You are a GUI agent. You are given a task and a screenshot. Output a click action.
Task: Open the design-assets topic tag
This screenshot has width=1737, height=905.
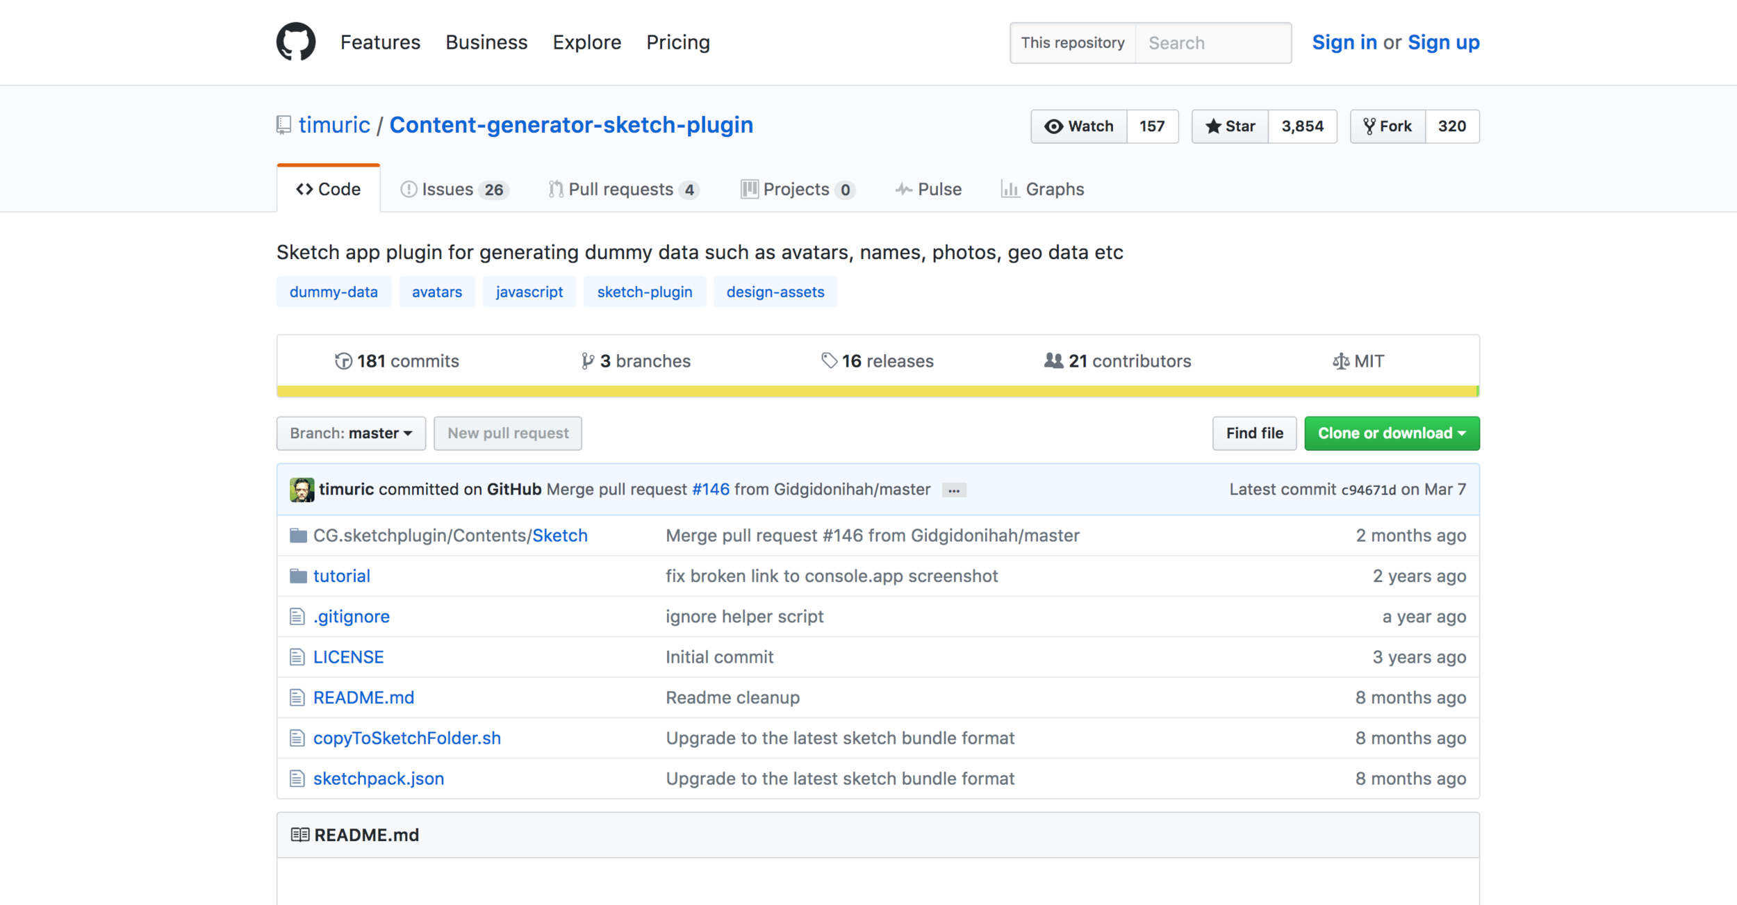click(775, 292)
